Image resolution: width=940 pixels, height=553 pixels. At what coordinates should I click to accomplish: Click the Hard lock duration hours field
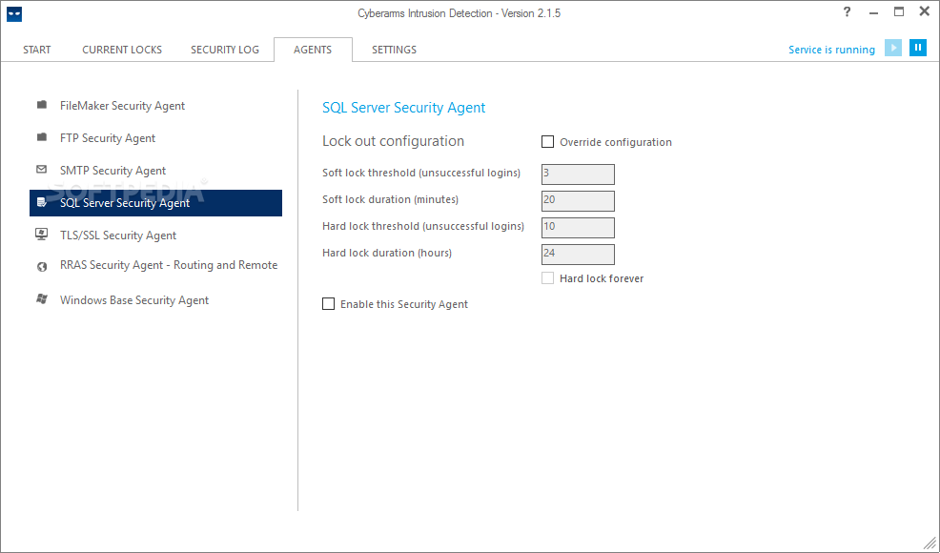[x=578, y=255]
